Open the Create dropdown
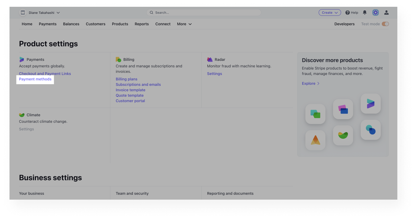 pos(330,12)
